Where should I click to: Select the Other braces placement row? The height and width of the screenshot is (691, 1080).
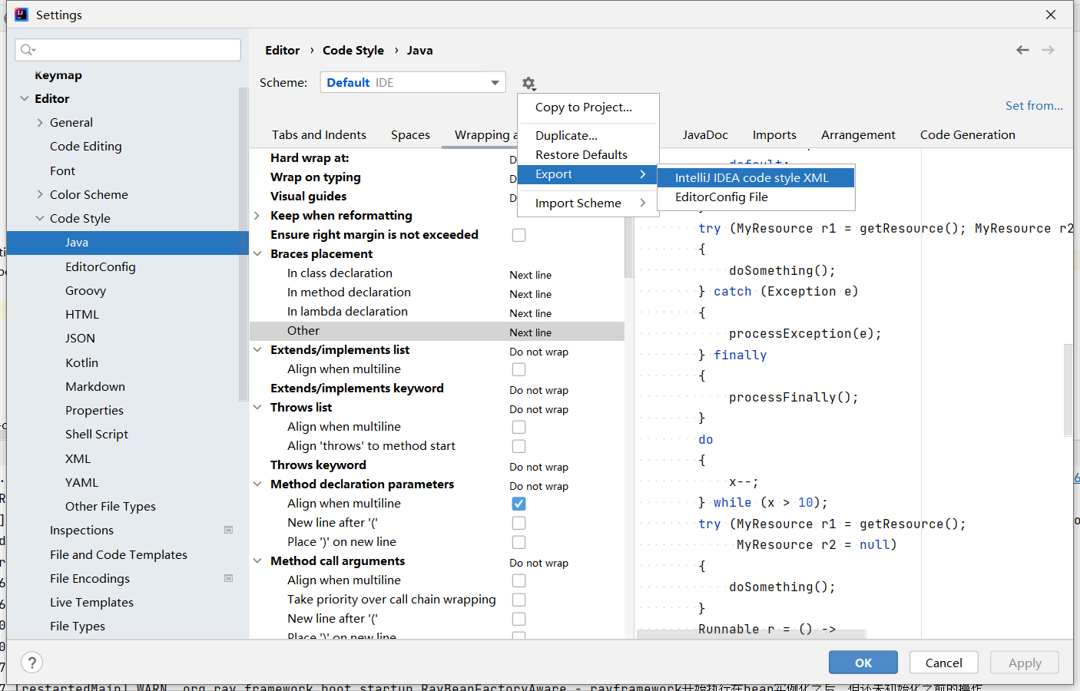pos(437,331)
